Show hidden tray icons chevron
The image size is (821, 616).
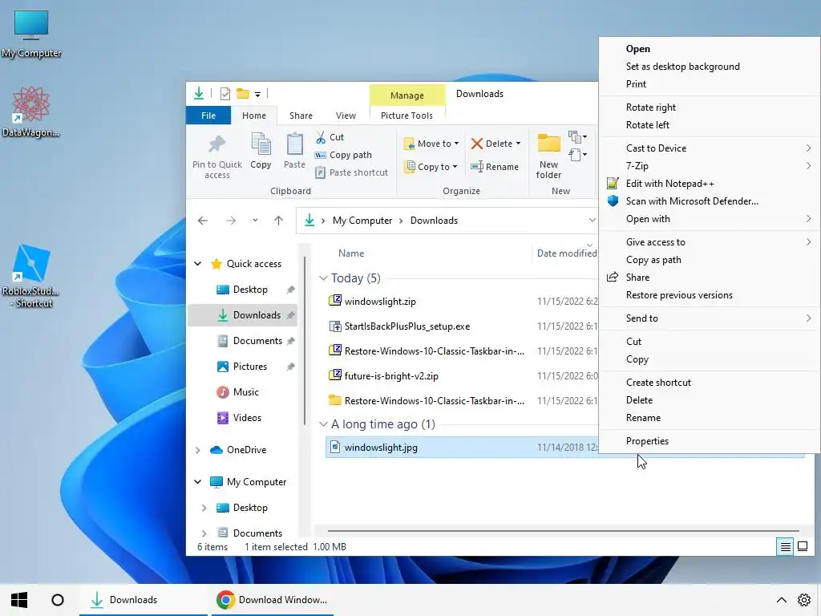pyautogui.click(x=781, y=600)
